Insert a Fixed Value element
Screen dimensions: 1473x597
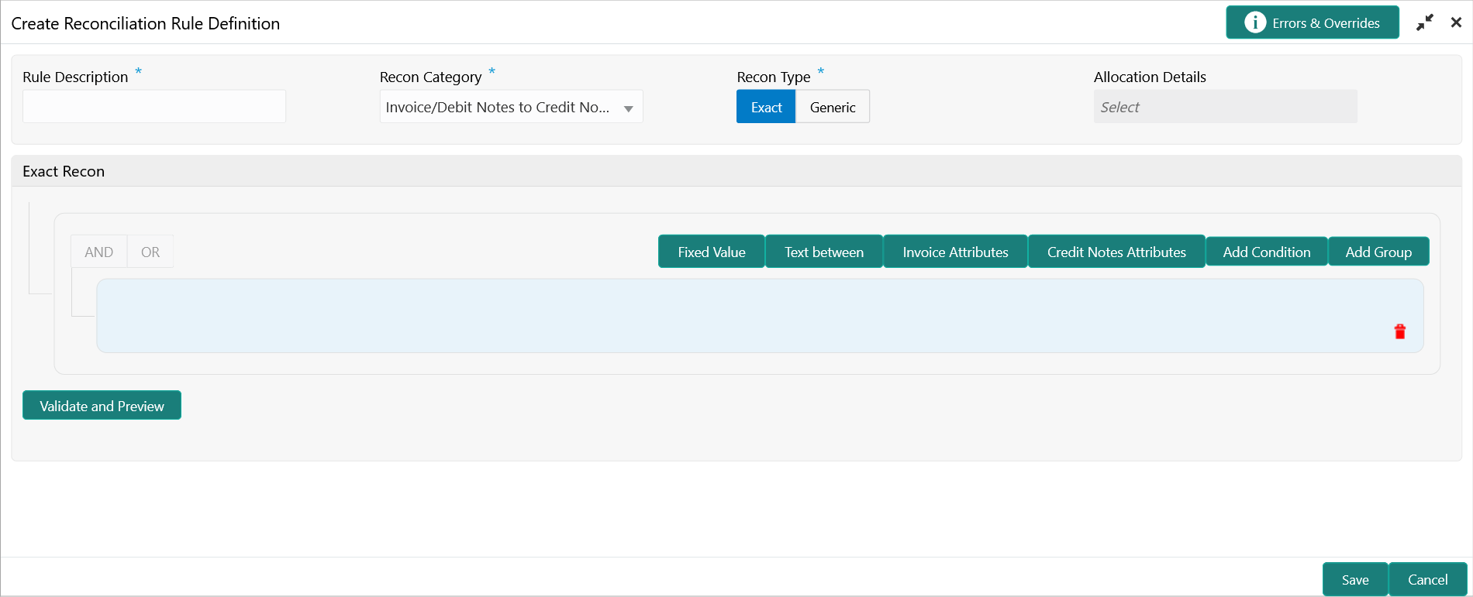tap(711, 252)
